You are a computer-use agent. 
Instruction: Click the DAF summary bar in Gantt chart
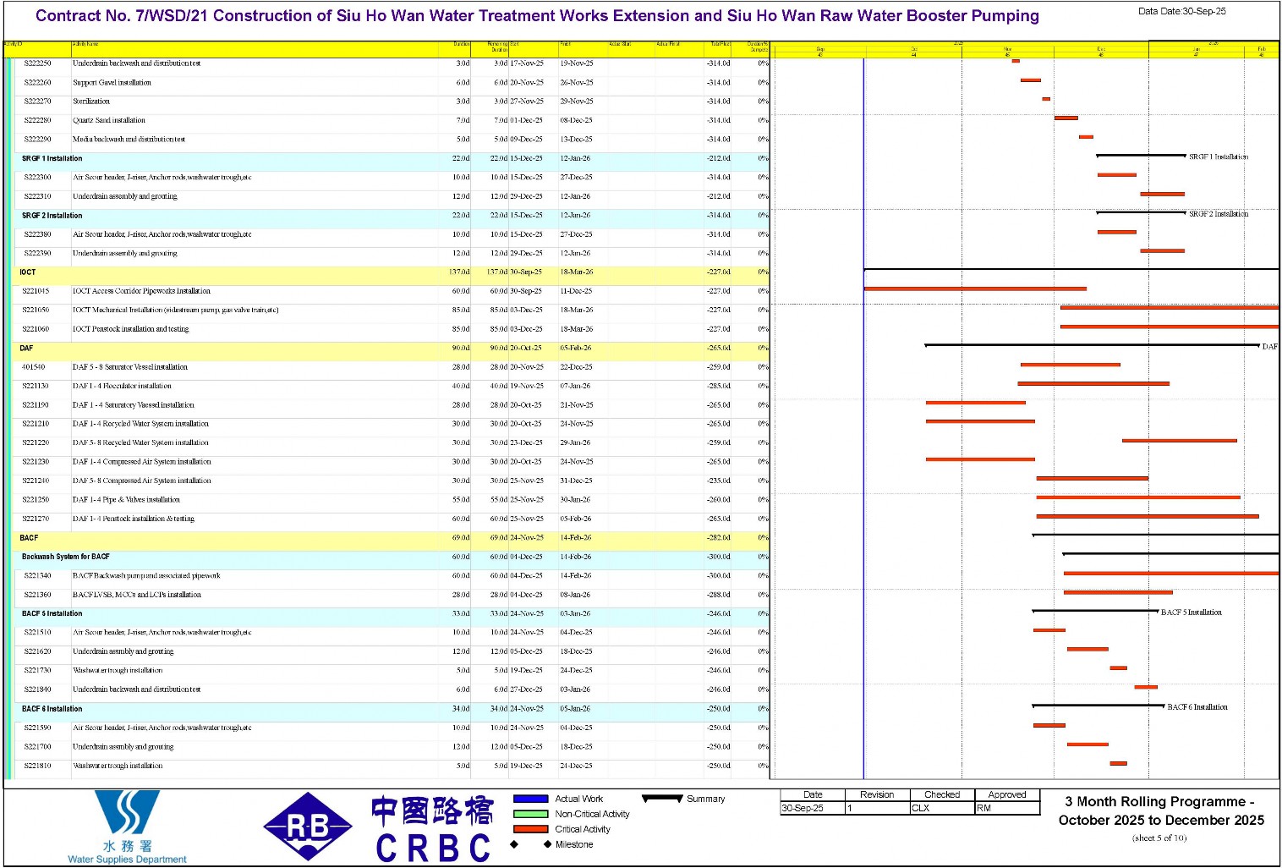tap(1092, 345)
